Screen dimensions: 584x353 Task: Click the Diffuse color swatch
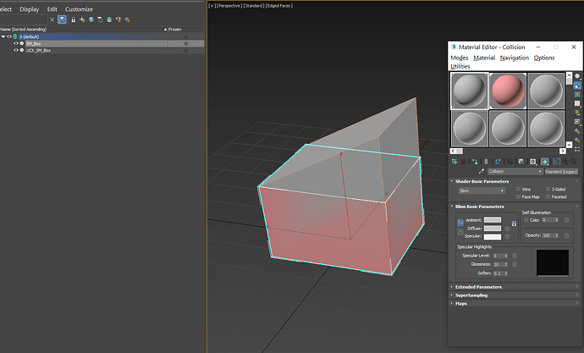click(x=493, y=228)
